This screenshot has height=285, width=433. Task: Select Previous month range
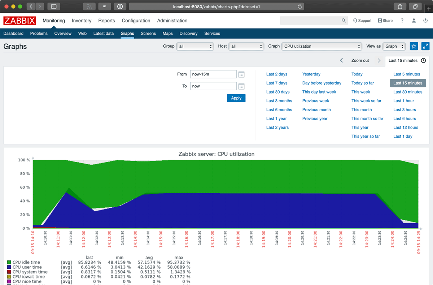[316, 110]
